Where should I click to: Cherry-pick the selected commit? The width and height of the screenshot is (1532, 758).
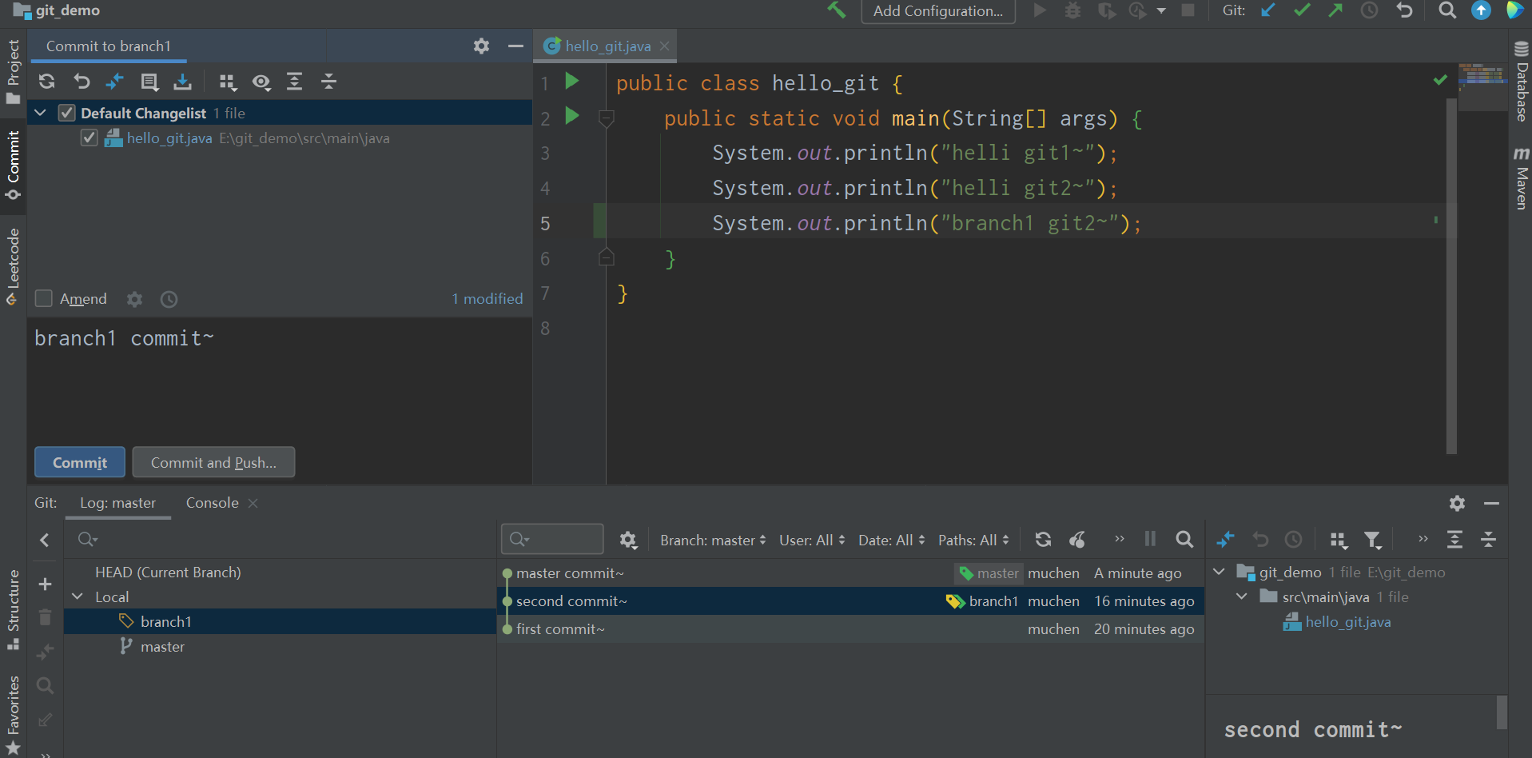coord(1077,540)
